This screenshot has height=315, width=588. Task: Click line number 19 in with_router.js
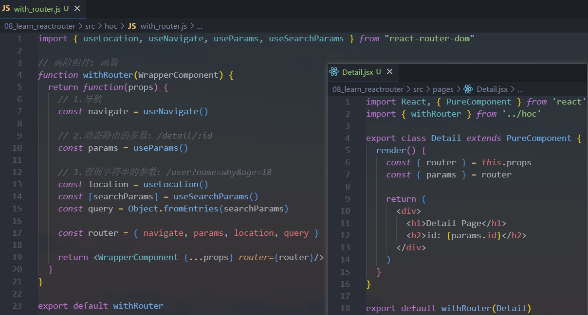(x=17, y=257)
